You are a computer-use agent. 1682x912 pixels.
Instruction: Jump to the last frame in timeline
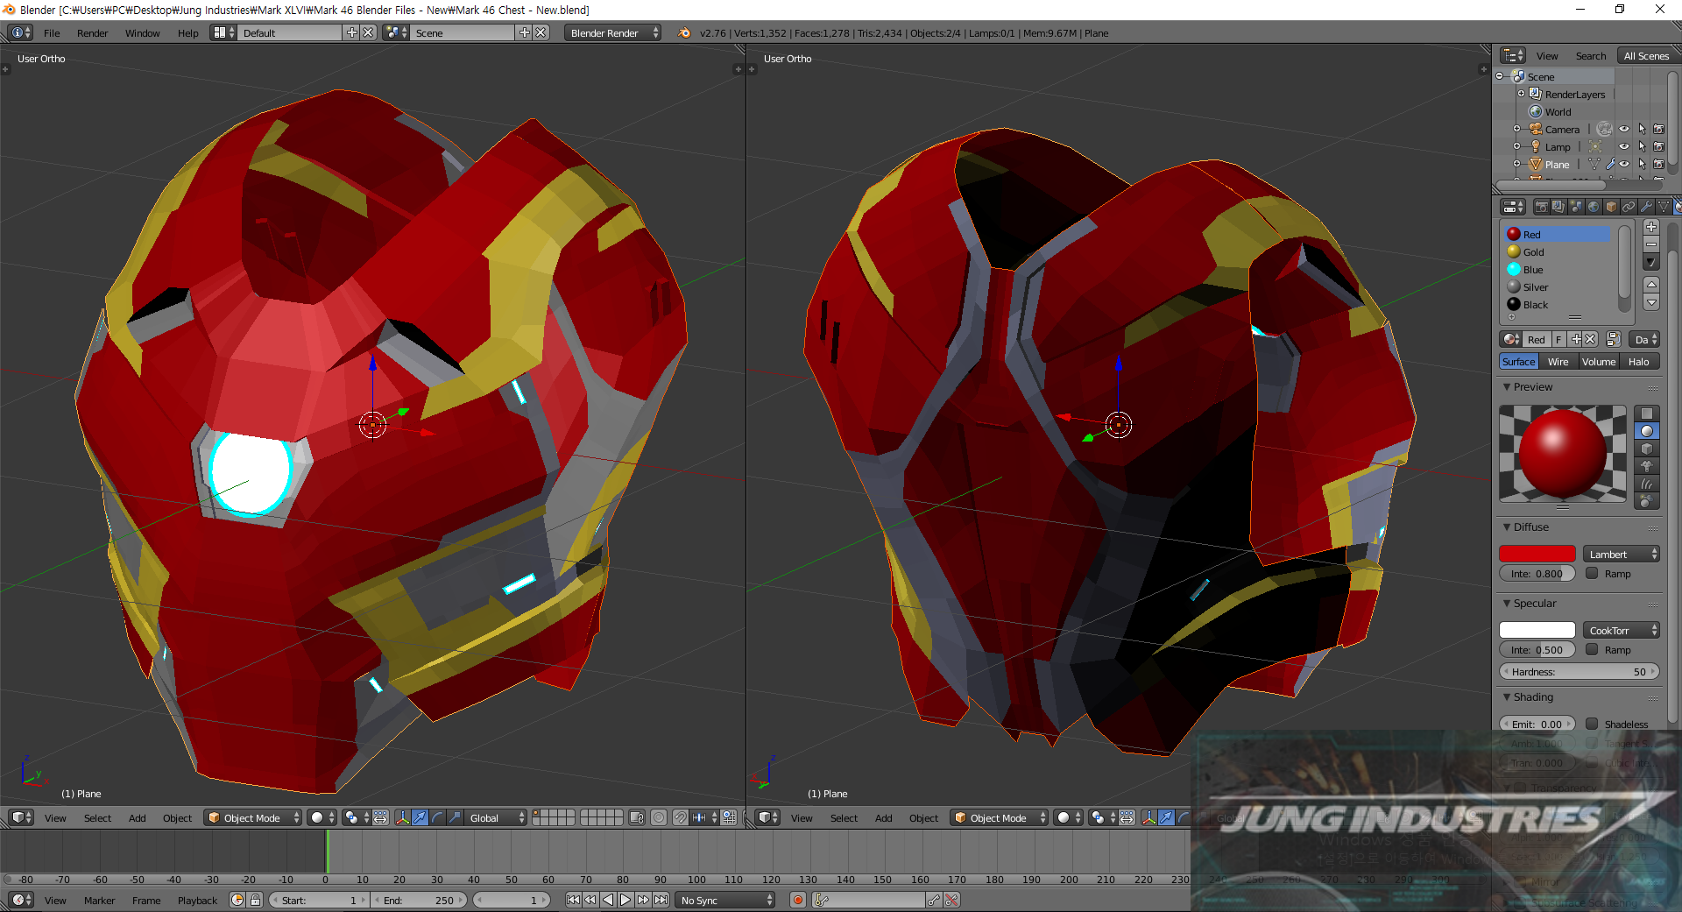[661, 900]
